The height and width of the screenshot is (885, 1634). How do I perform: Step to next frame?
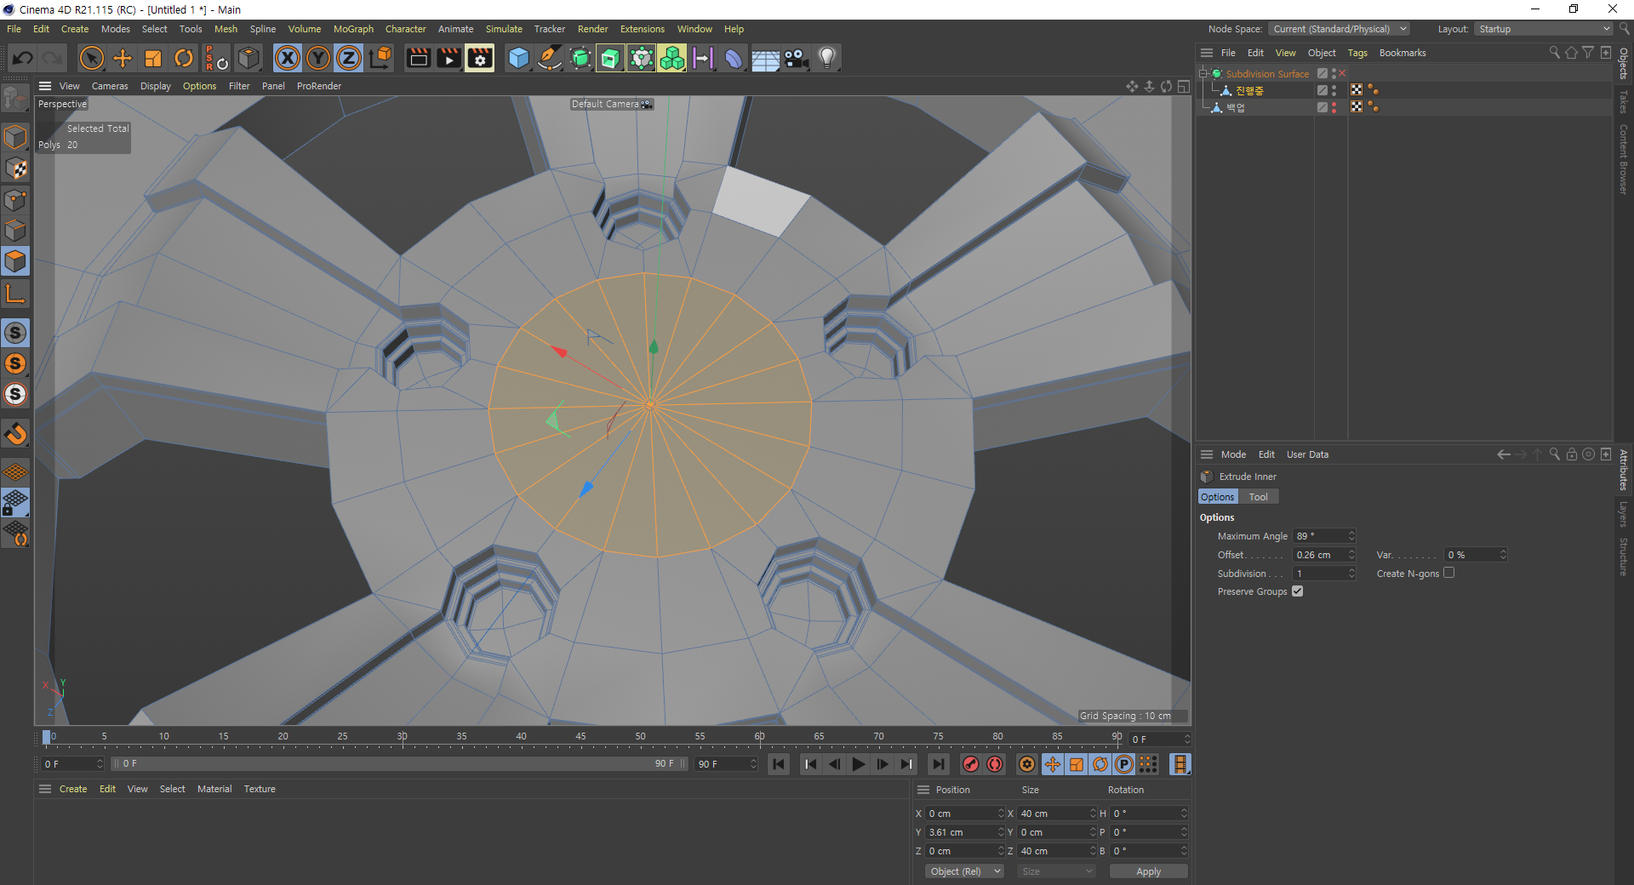click(x=883, y=764)
